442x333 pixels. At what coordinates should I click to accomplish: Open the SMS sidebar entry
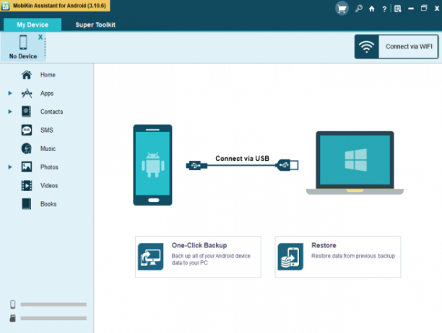[46, 130]
